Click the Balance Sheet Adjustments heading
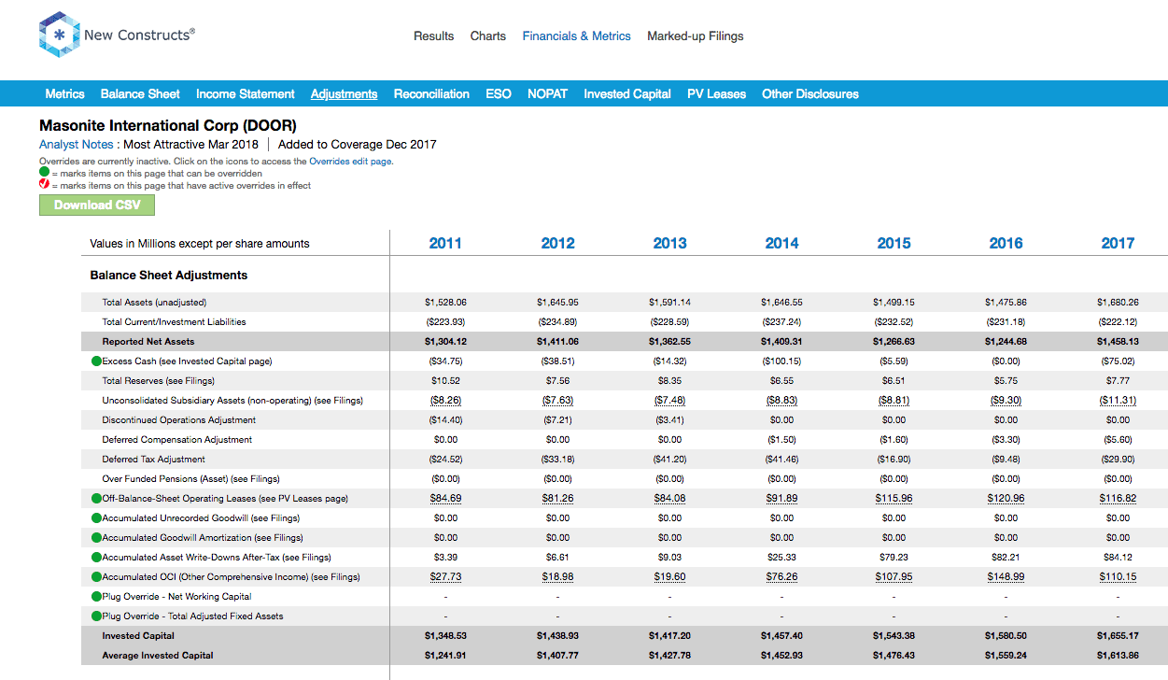This screenshot has height=680, width=1168. pyautogui.click(x=169, y=276)
